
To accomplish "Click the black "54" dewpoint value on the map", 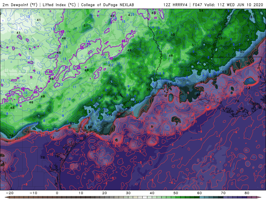I will click(x=201, y=11).
